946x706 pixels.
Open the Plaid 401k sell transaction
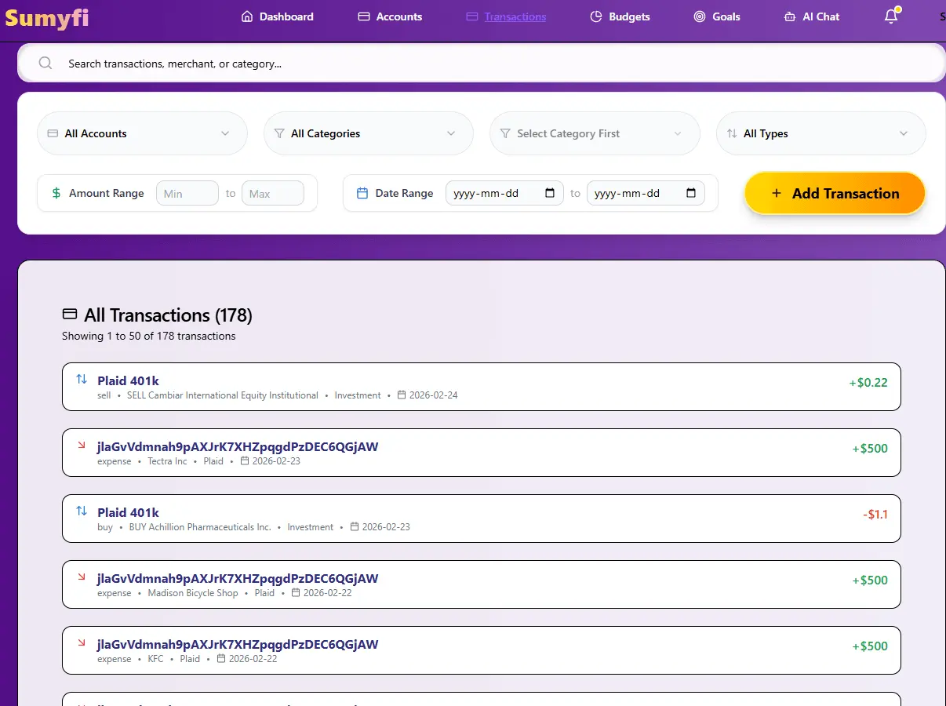(482, 387)
